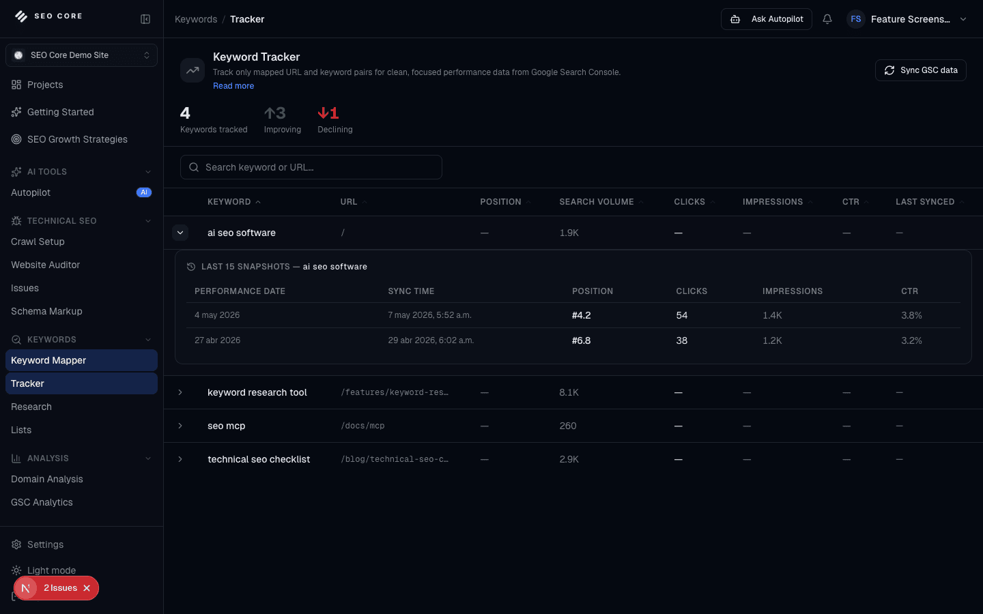Click the SEO Core logo
The image size is (983, 614).
[48, 16]
